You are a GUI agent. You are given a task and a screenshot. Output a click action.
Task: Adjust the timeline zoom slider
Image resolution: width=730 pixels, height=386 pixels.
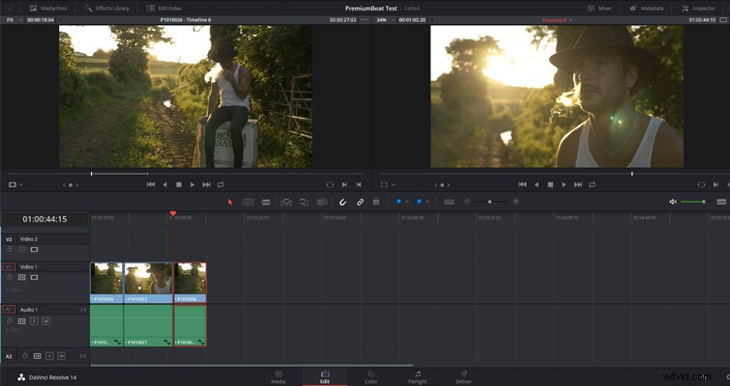click(x=491, y=202)
